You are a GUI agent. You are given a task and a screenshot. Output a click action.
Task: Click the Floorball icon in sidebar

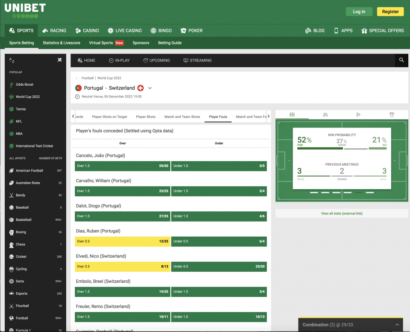pyautogui.click(x=12, y=306)
